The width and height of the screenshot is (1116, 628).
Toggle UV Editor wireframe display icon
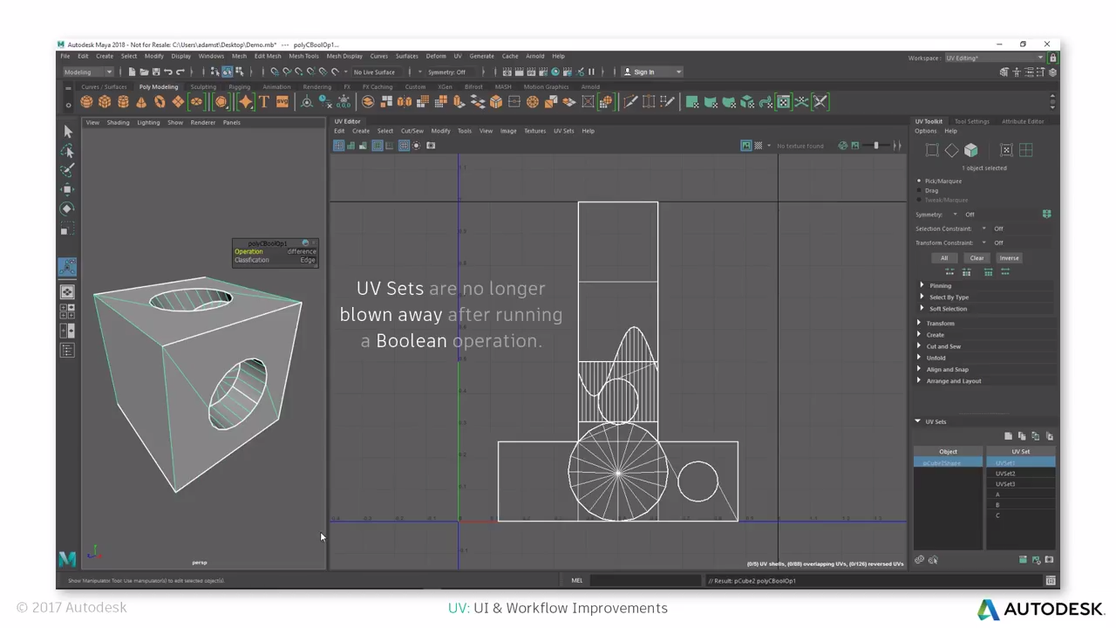tap(338, 146)
